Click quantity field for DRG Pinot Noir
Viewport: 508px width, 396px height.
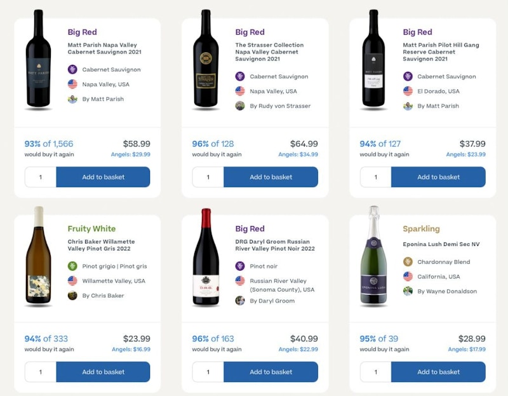click(208, 372)
